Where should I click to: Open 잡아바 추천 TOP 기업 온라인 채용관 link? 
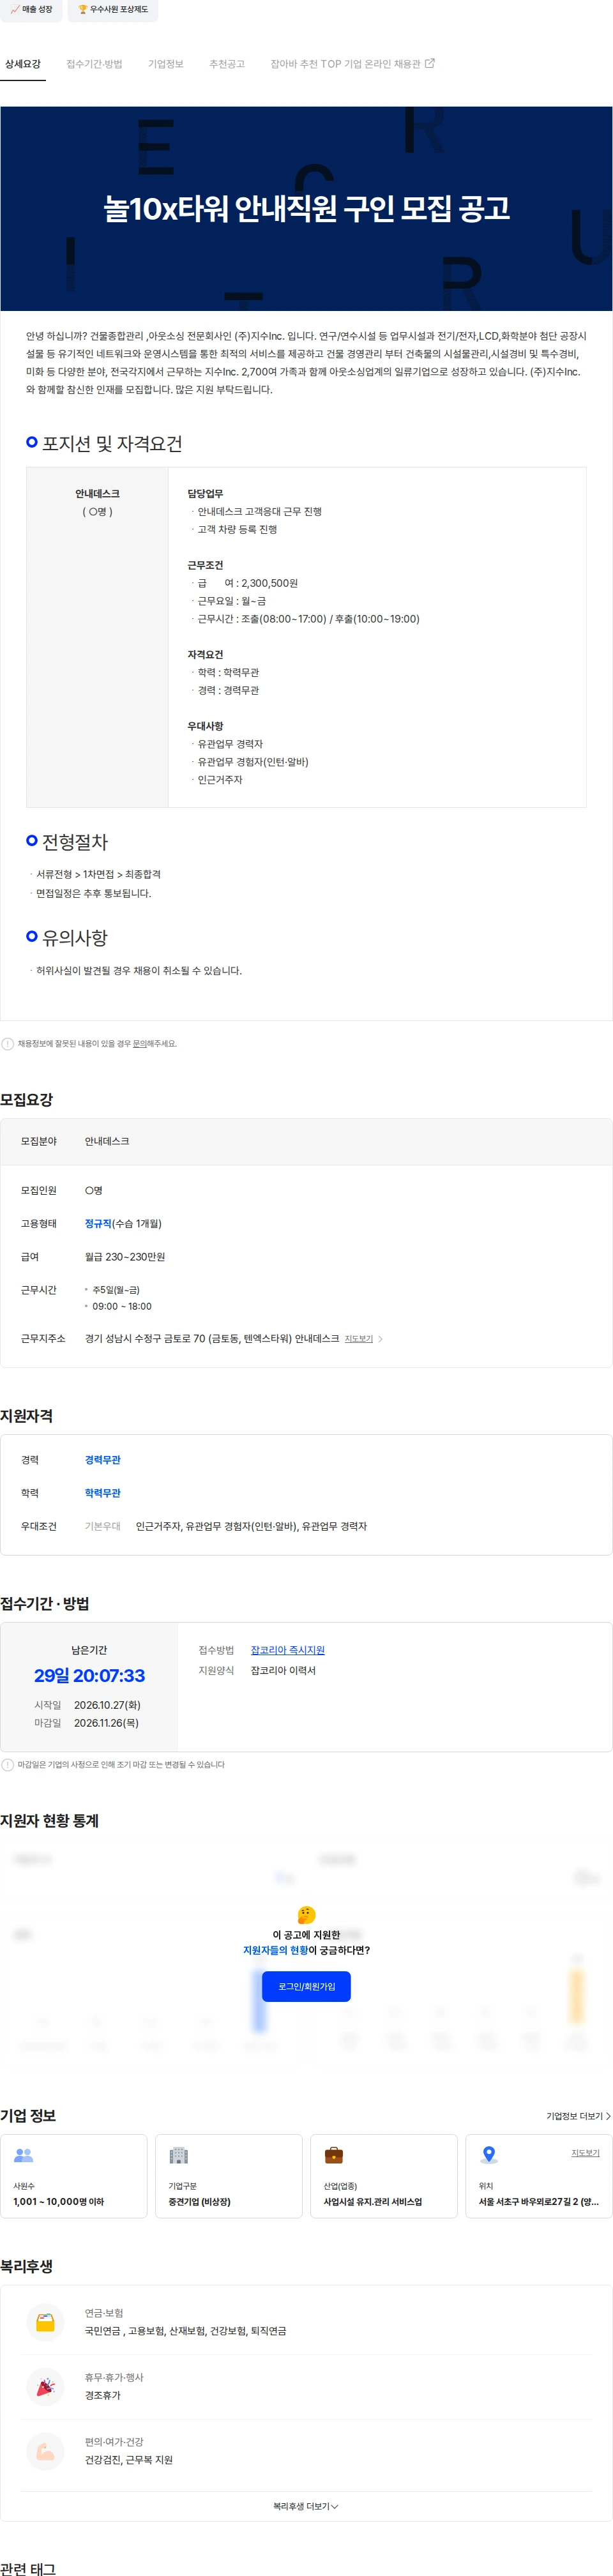[x=352, y=64]
